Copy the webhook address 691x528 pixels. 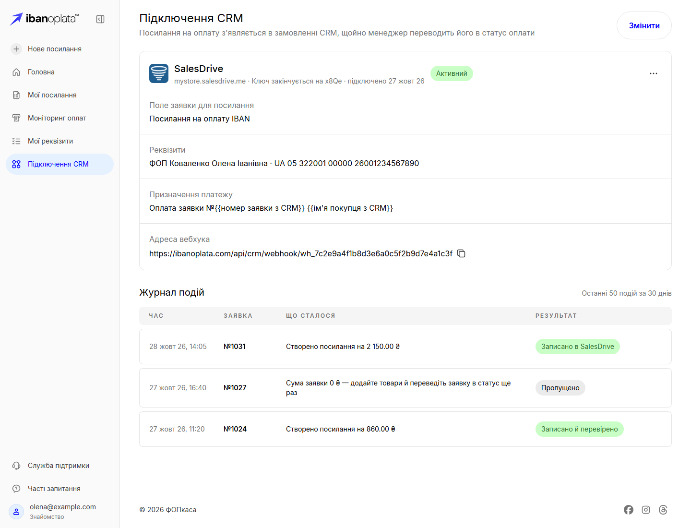[x=461, y=253]
